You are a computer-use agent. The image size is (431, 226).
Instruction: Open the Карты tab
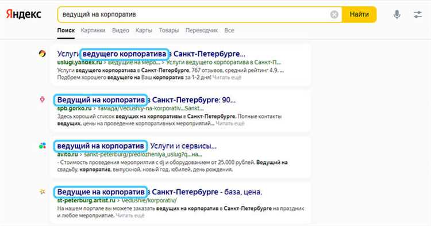(144, 30)
